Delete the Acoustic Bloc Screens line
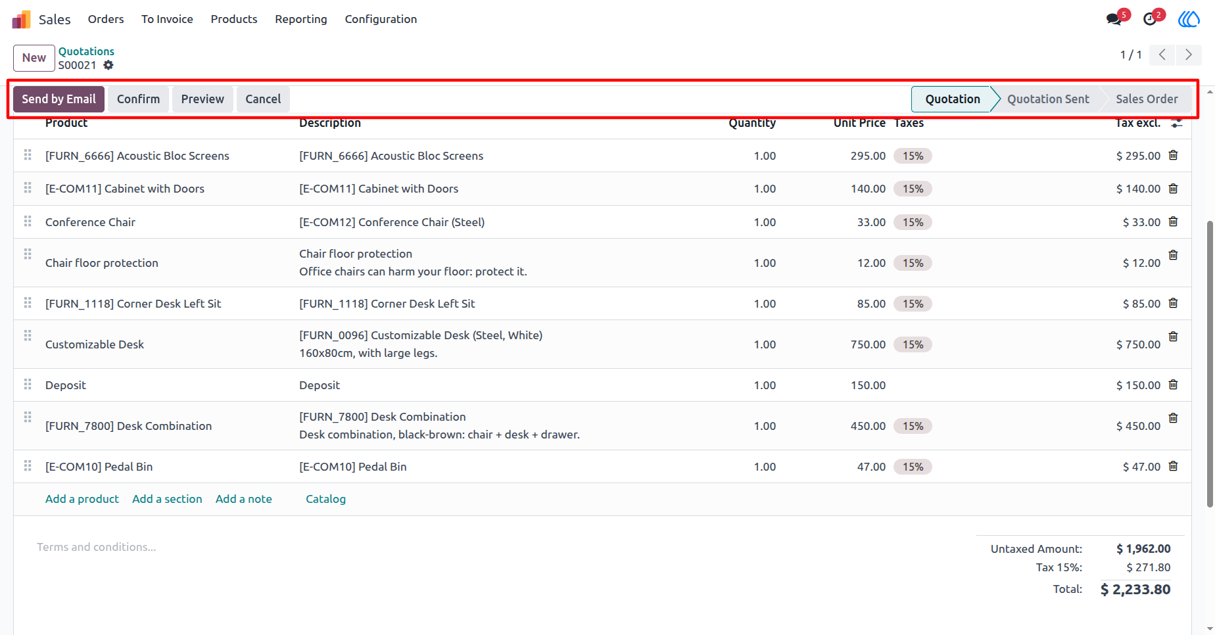Image resolution: width=1215 pixels, height=635 pixels. click(1173, 155)
